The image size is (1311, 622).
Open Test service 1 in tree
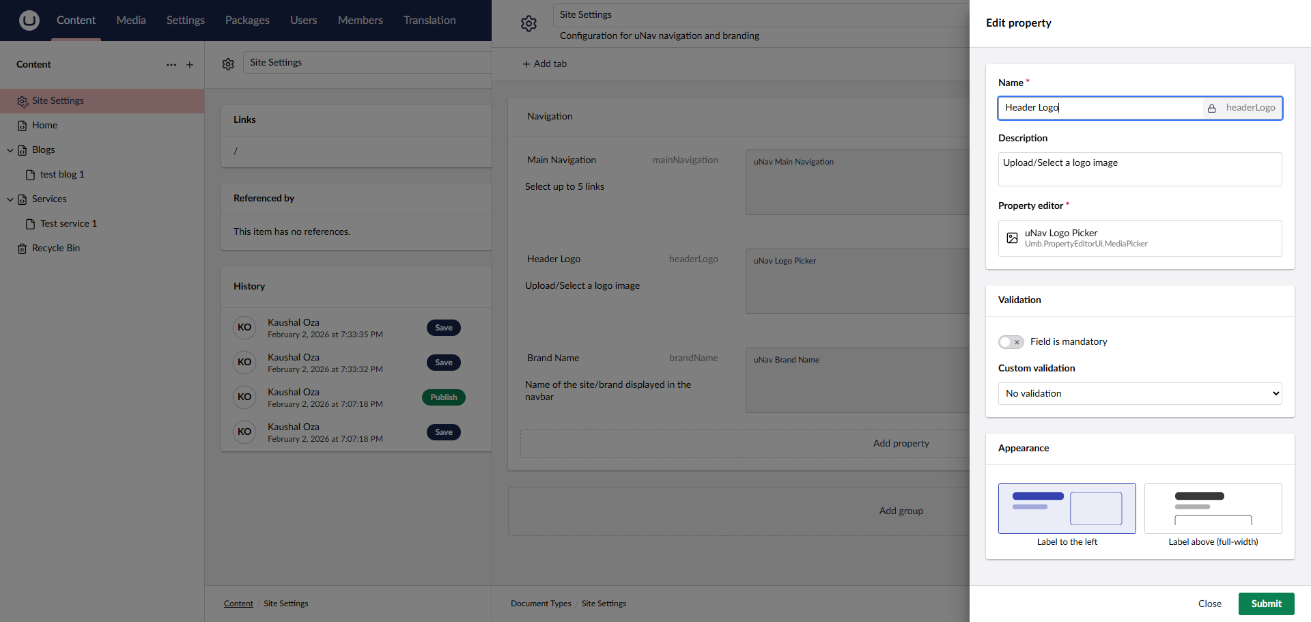(x=68, y=224)
